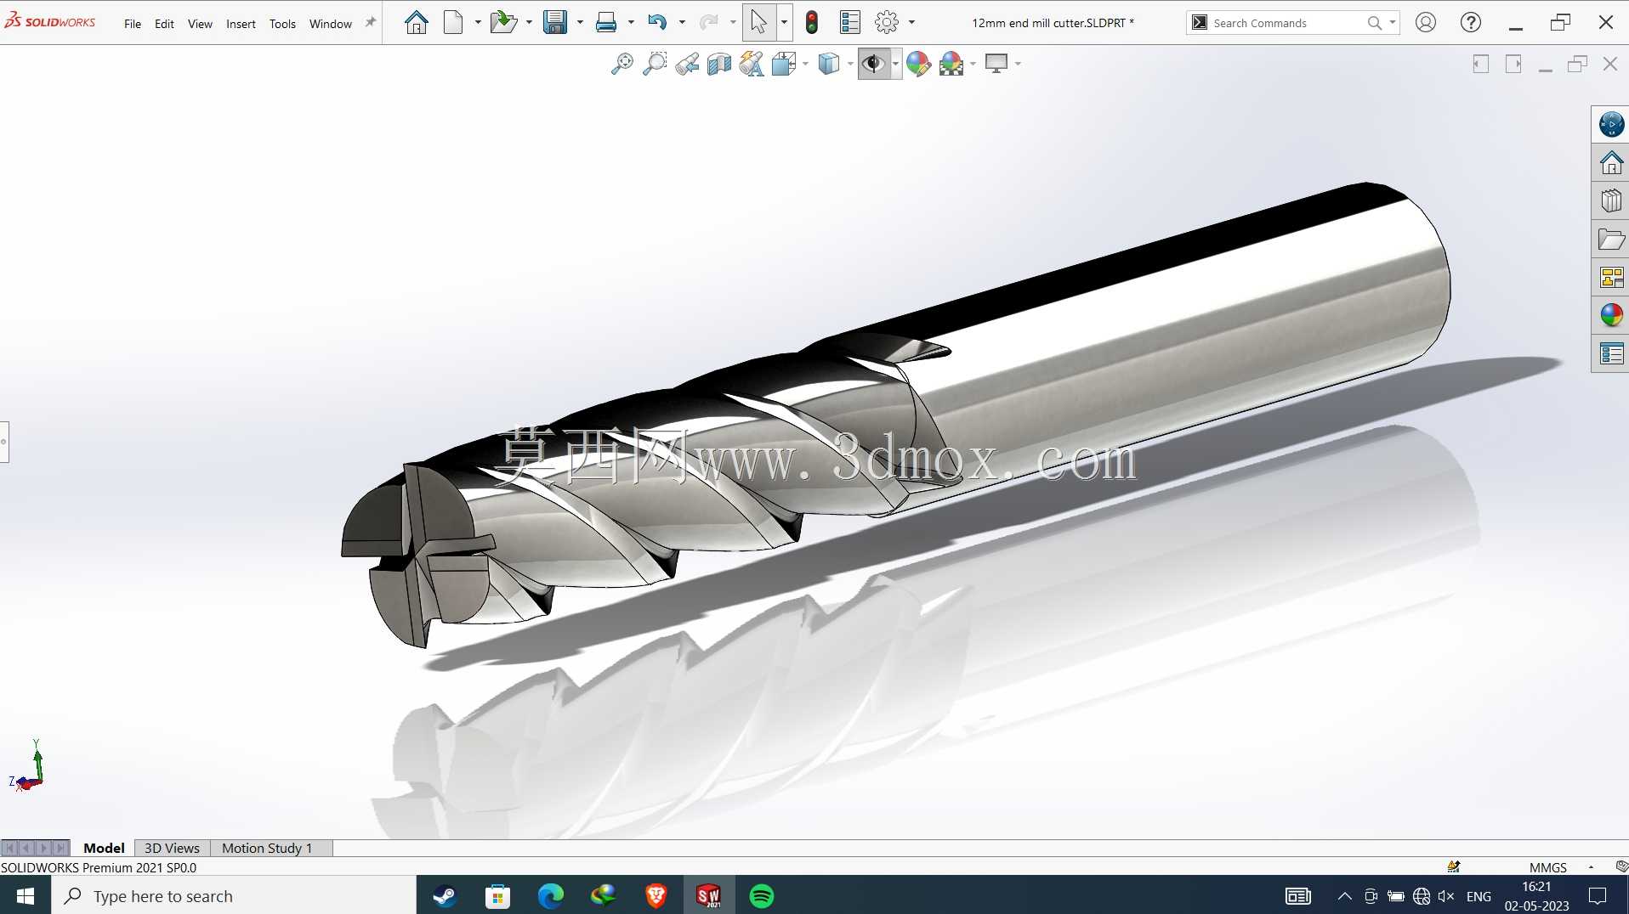Click the View Orientation cube icon

click(x=784, y=64)
